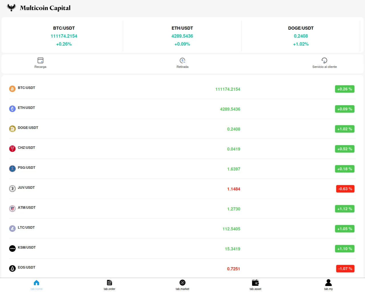This screenshot has width=365, height=292.
Task: Switch to the tab.order tab label
Action: point(109,289)
